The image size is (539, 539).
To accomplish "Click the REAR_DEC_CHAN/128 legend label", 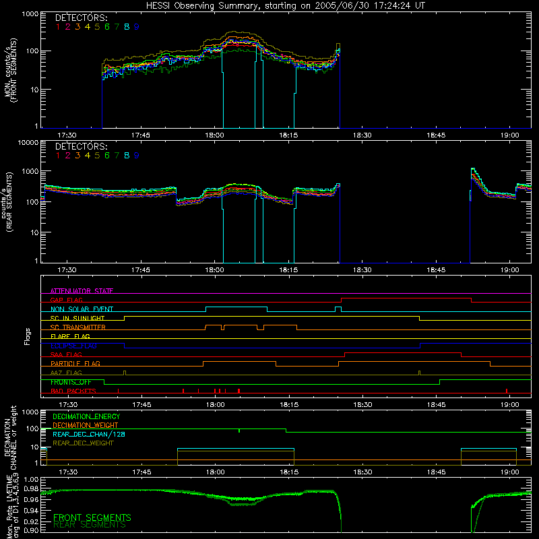I will click(x=89, y=434).
